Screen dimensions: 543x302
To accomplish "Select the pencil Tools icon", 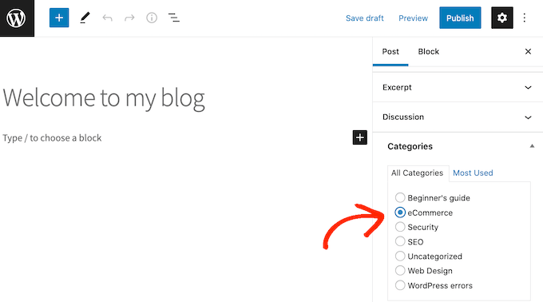I will (x=85, y=18).
